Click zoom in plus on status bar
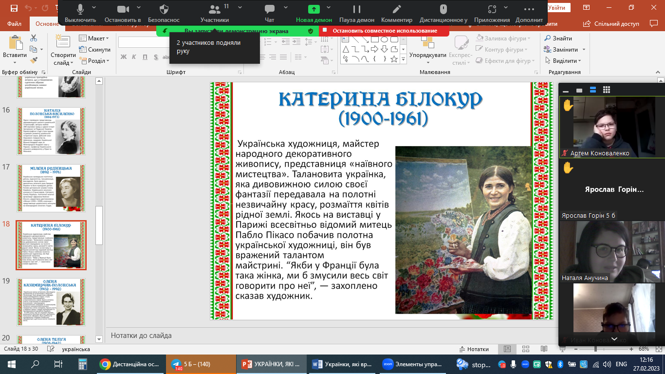The height and width of the screenshot is (374, 665). pyautogui.click(x=632, y=349)
